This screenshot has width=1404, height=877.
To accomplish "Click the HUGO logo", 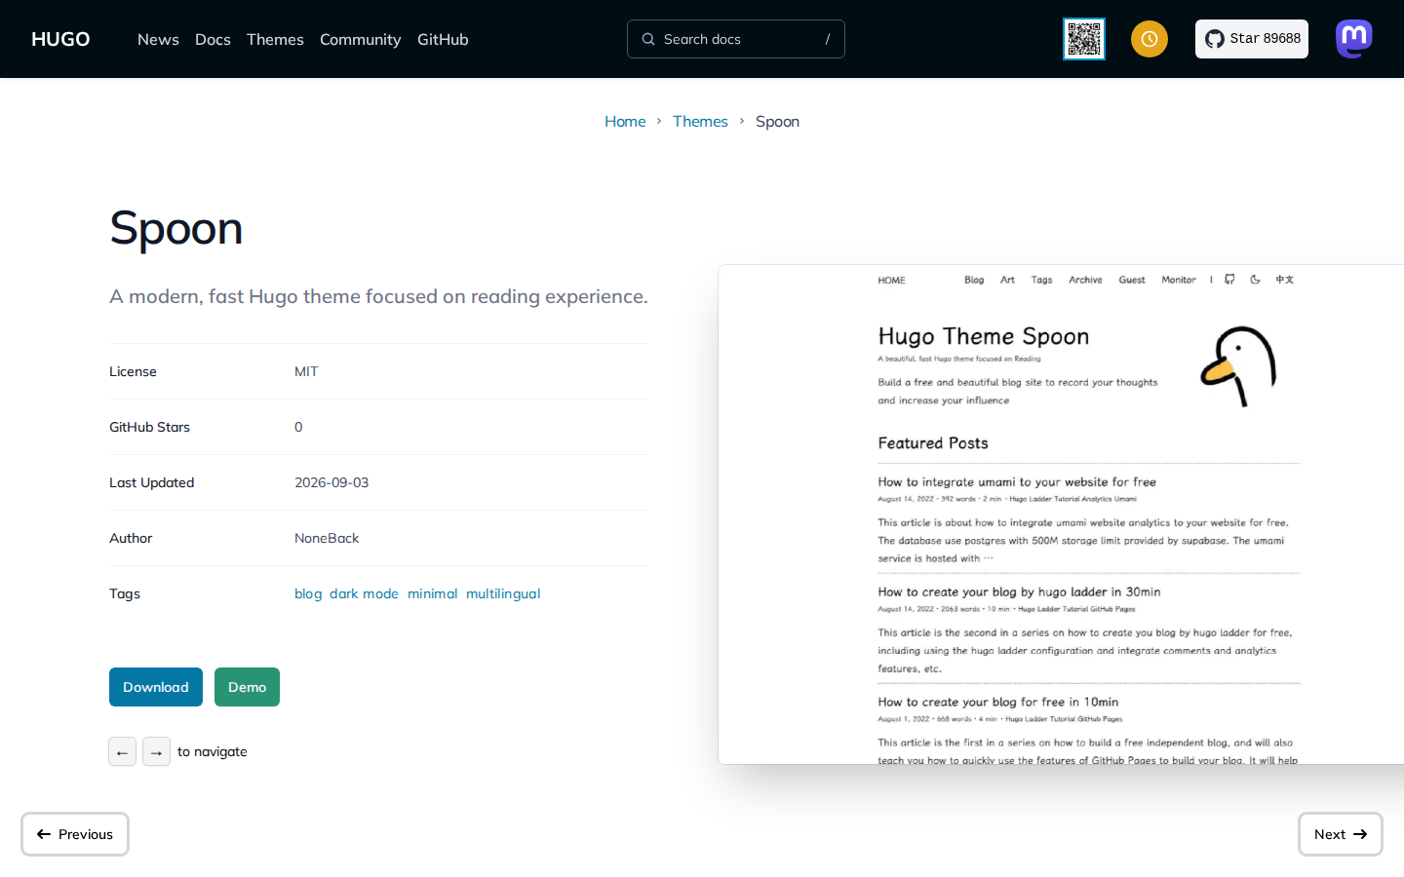I will [60, 39].
